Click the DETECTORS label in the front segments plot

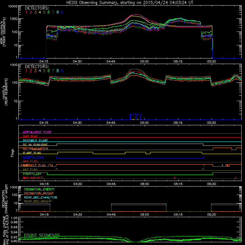(37, 8)
